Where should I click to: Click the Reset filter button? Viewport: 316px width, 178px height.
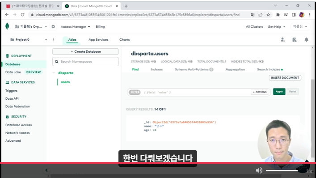pyautogui.click(x=293, y=92)
